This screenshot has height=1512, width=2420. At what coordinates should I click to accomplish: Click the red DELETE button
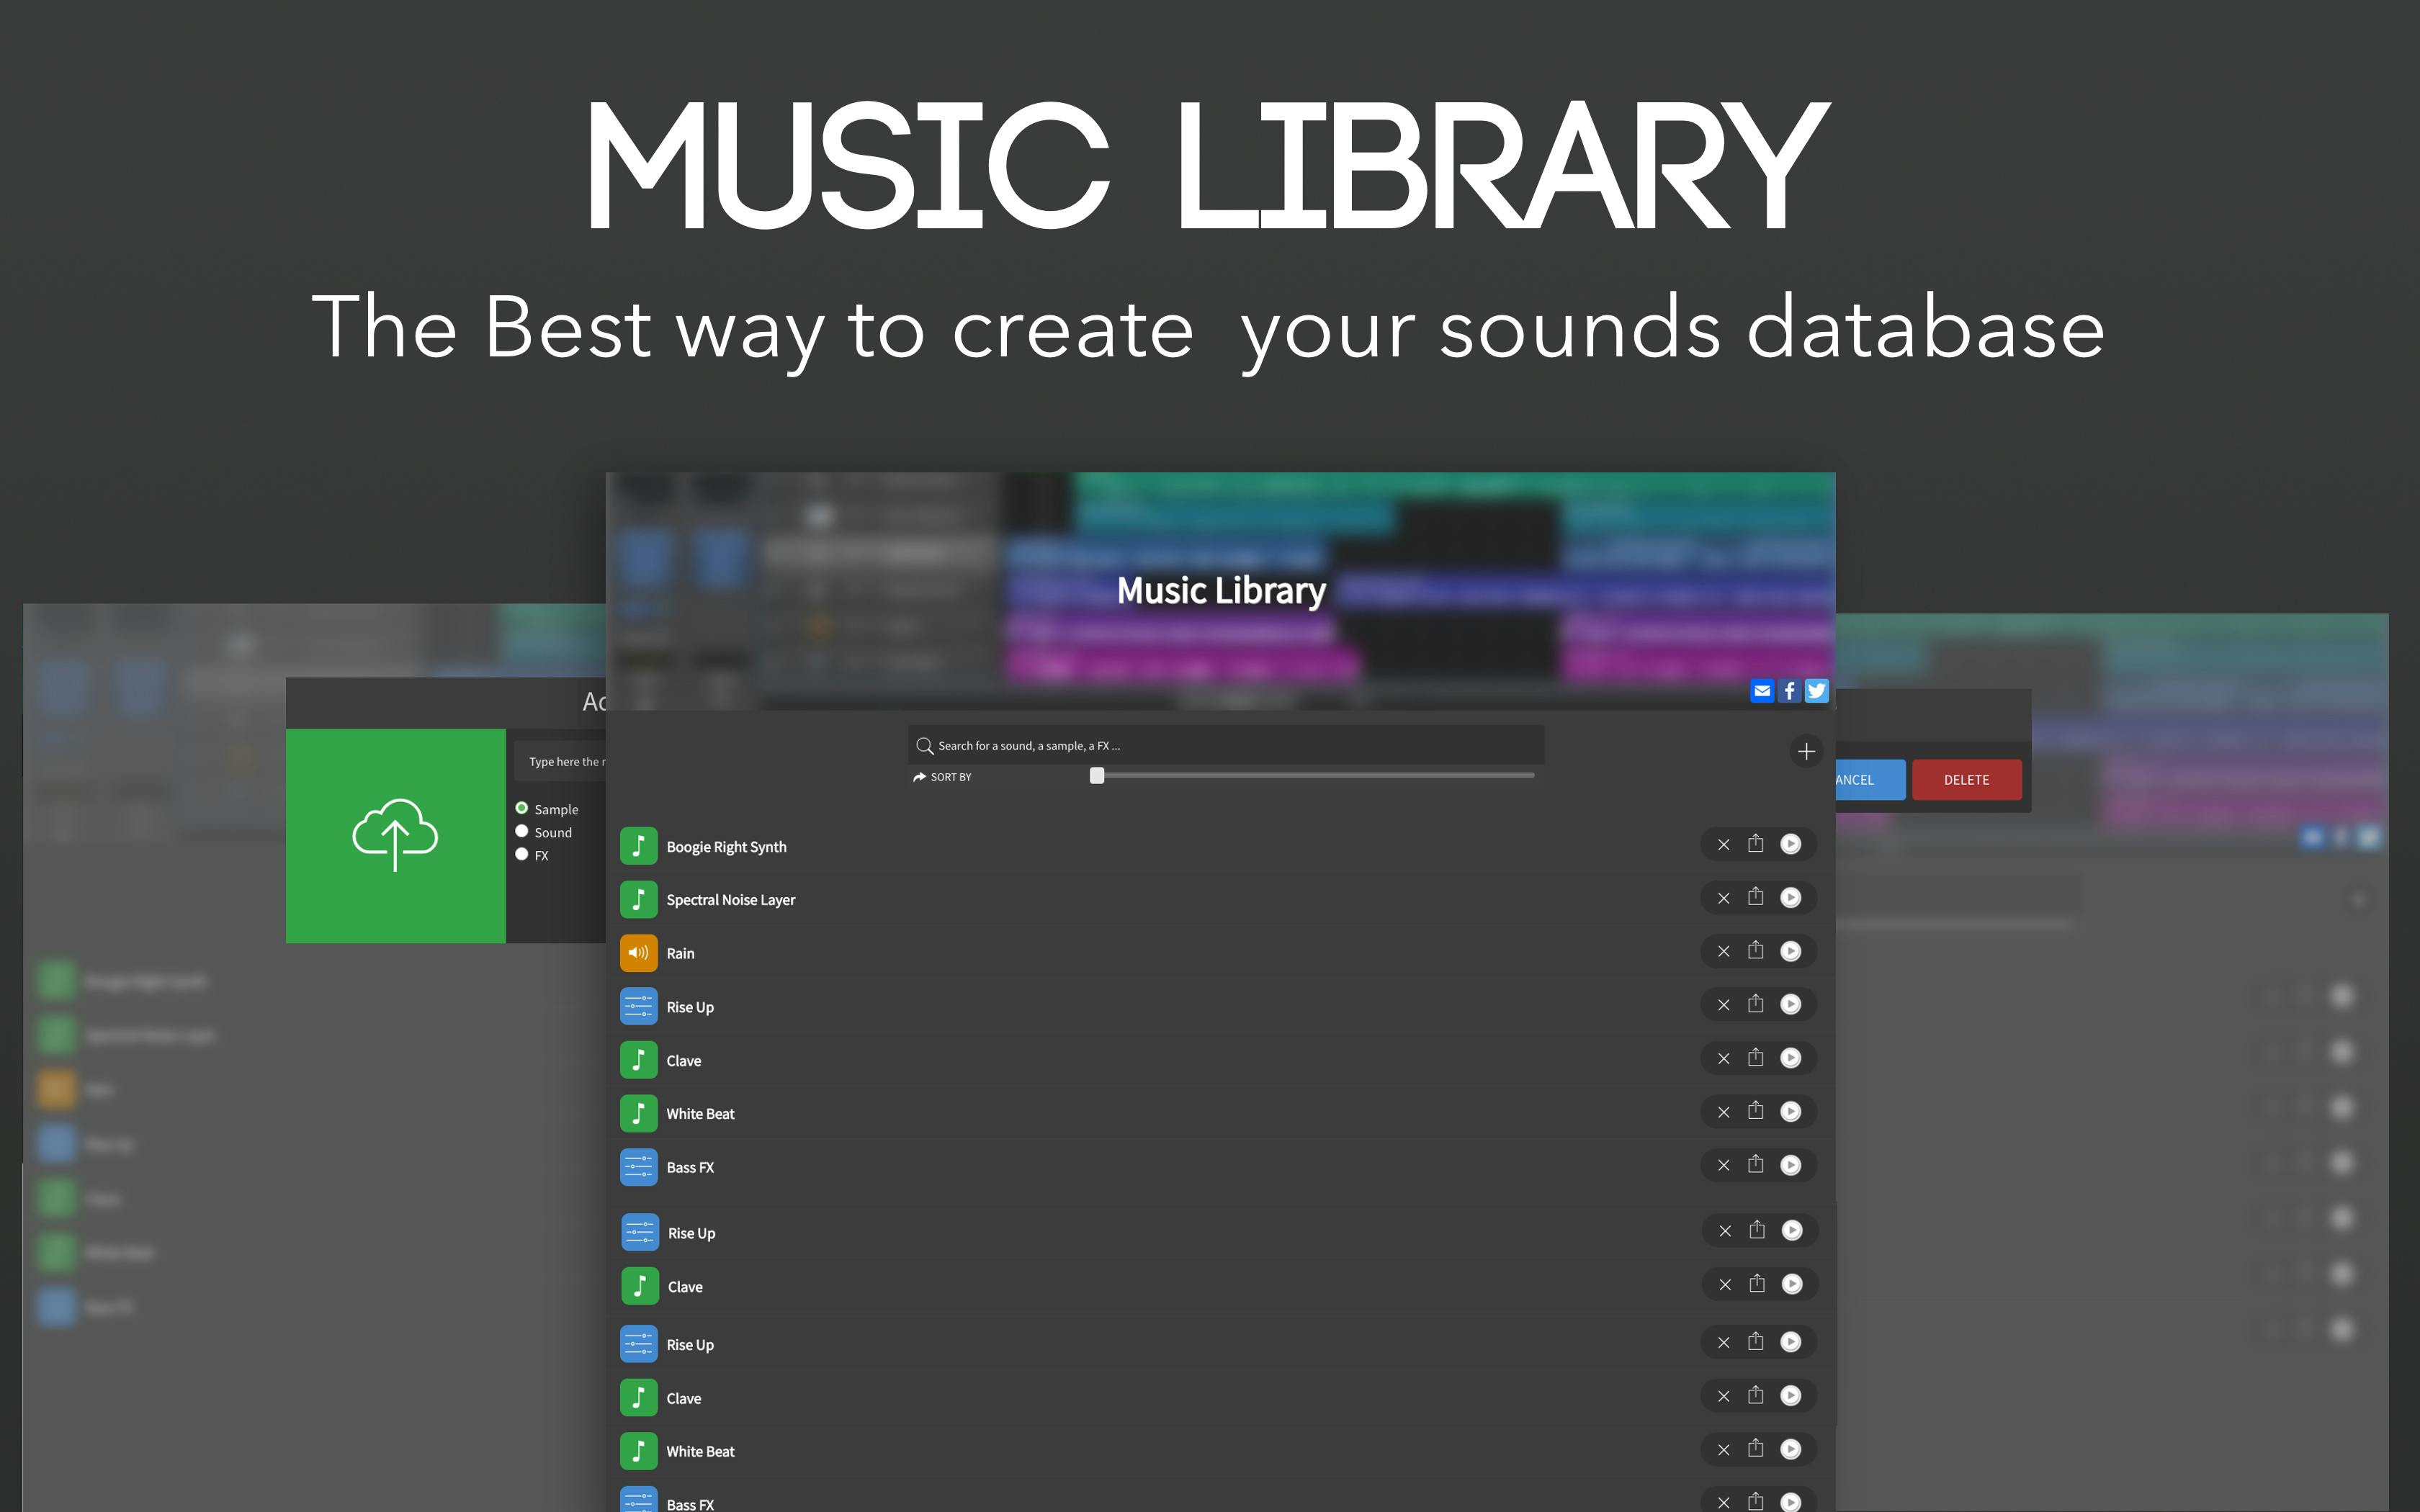[x=1966, y=780]
